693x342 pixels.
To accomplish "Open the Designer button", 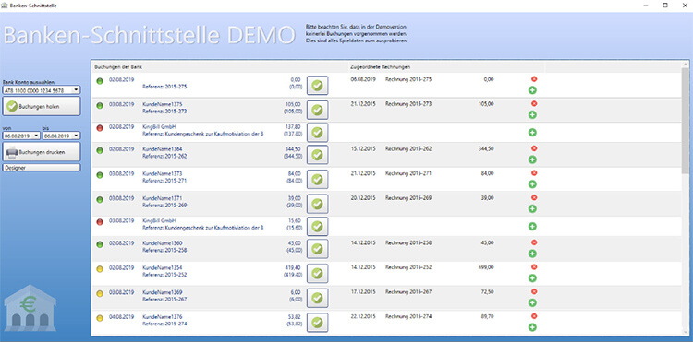I will (x=42, y=168).
